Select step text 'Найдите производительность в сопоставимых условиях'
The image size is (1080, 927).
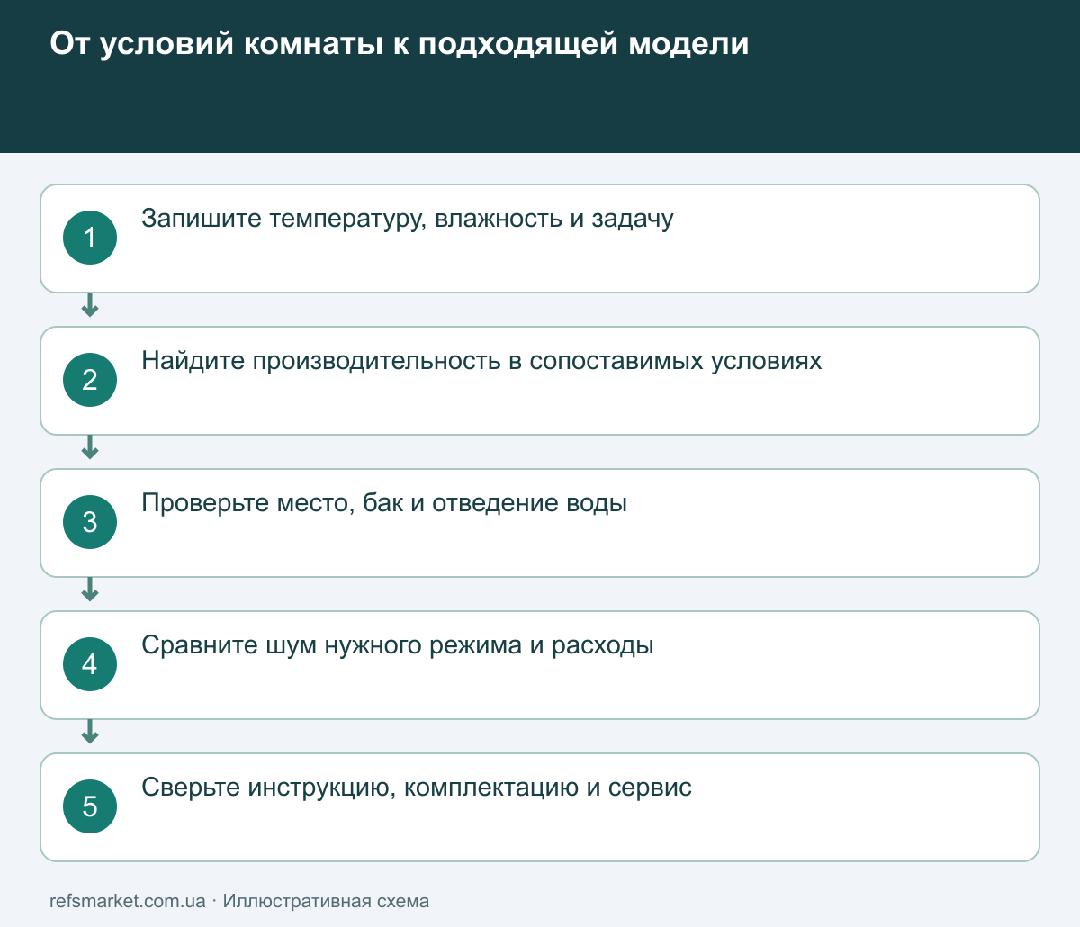(x=481, y=361)
